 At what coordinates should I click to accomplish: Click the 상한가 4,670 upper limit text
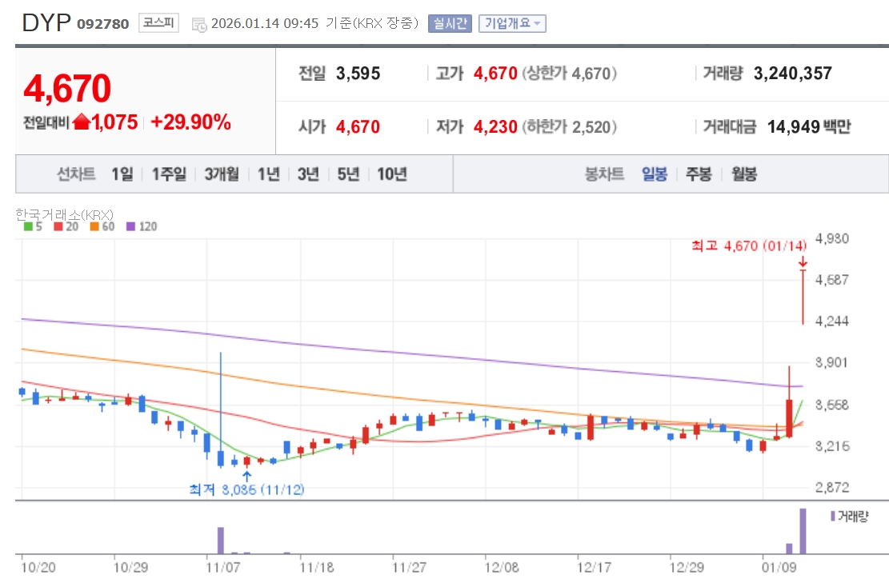tap(569, 73)
